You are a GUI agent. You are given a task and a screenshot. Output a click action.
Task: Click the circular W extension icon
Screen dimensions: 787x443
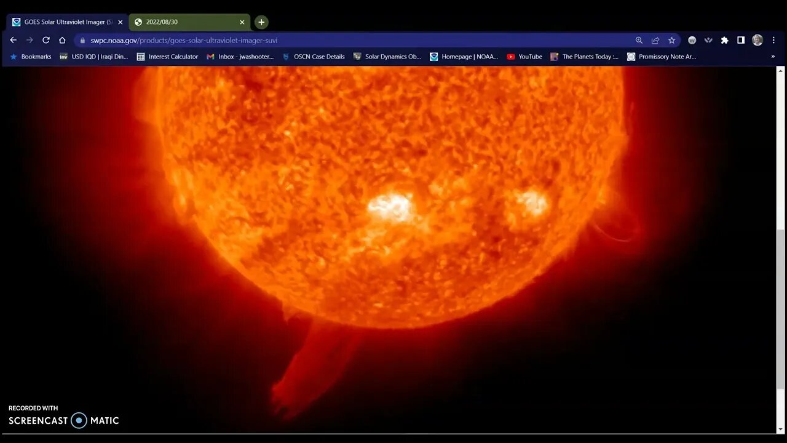pyautogui.click(x=692, y=40)
